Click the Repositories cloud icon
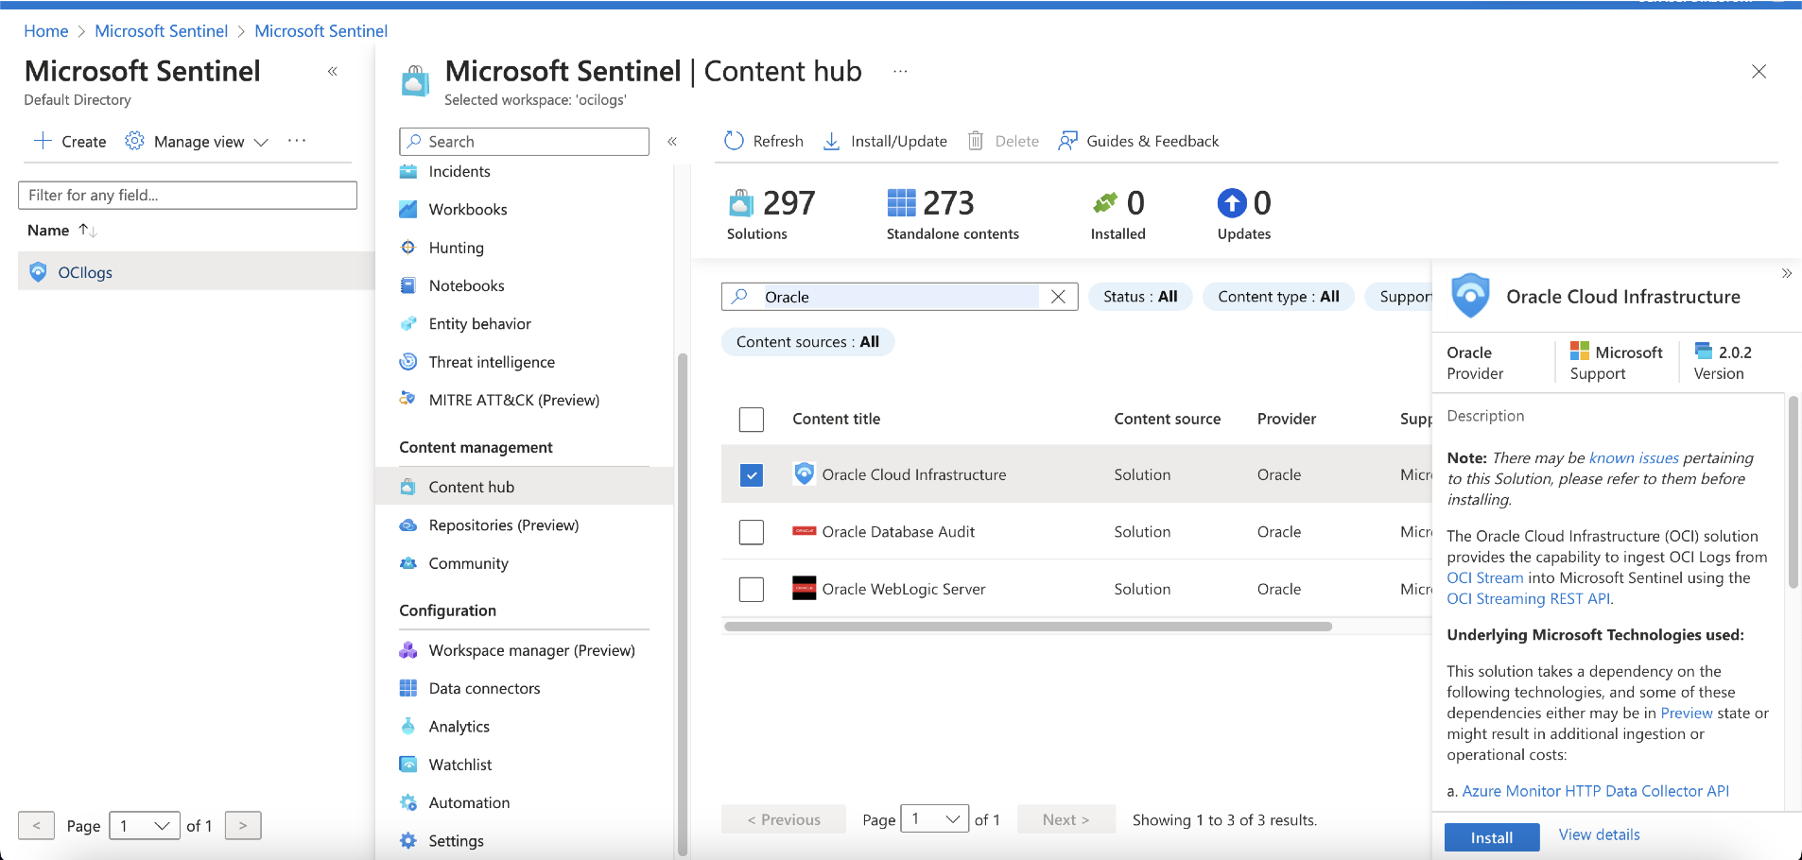 click(408, 525)
